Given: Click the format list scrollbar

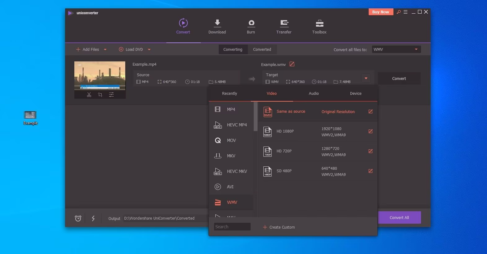Looking at the screenshot, I should click(x=256, y=116).
